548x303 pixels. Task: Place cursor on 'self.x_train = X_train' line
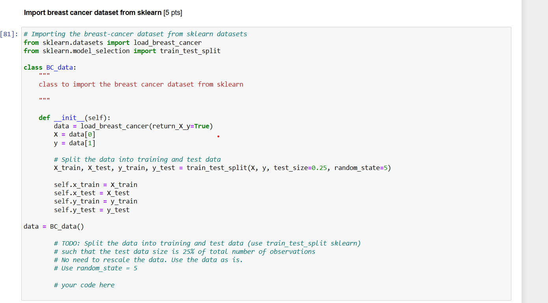95,185
